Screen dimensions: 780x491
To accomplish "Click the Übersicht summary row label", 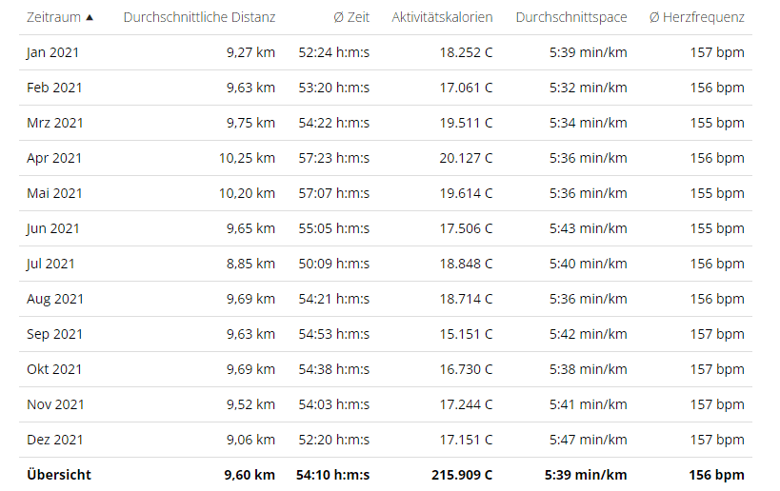I will pos(59,475).
